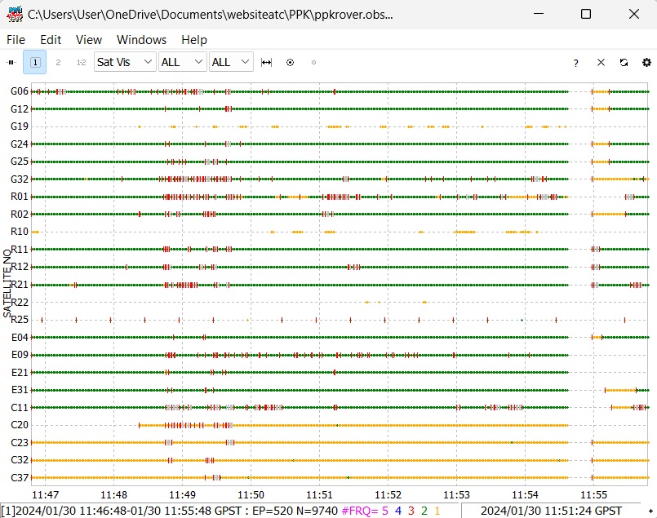Toggle the 1-2 difference solution button
Screen dimensions: 657x518
click(81, 62)
